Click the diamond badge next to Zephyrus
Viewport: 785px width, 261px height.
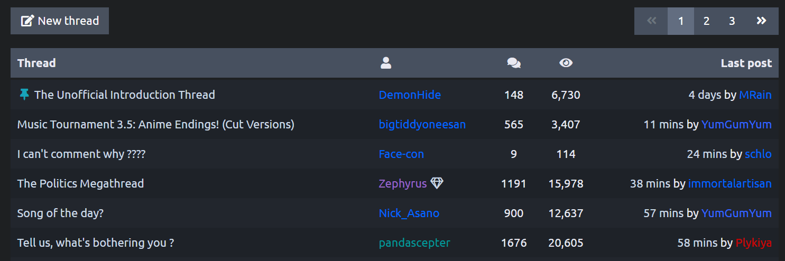tap(437, 183)
